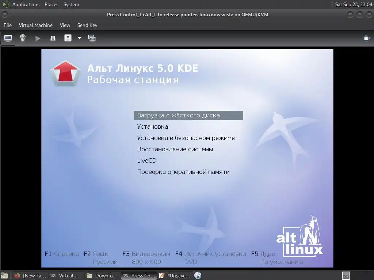Open the File menu

(x=7, y=25)
